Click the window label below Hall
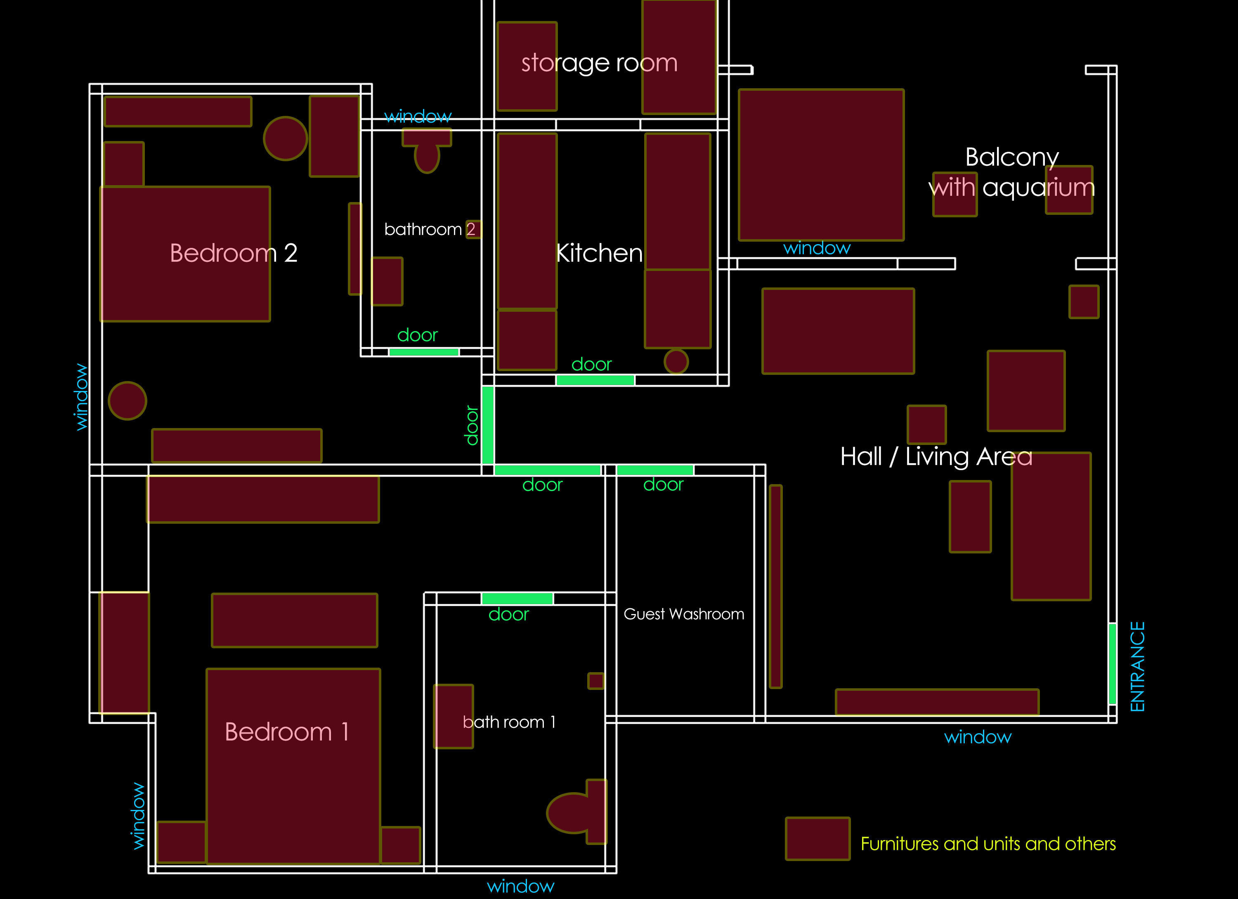 coord(977,737)
